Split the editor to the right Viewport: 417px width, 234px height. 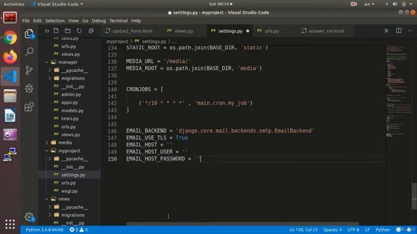[x=398, y=31]
